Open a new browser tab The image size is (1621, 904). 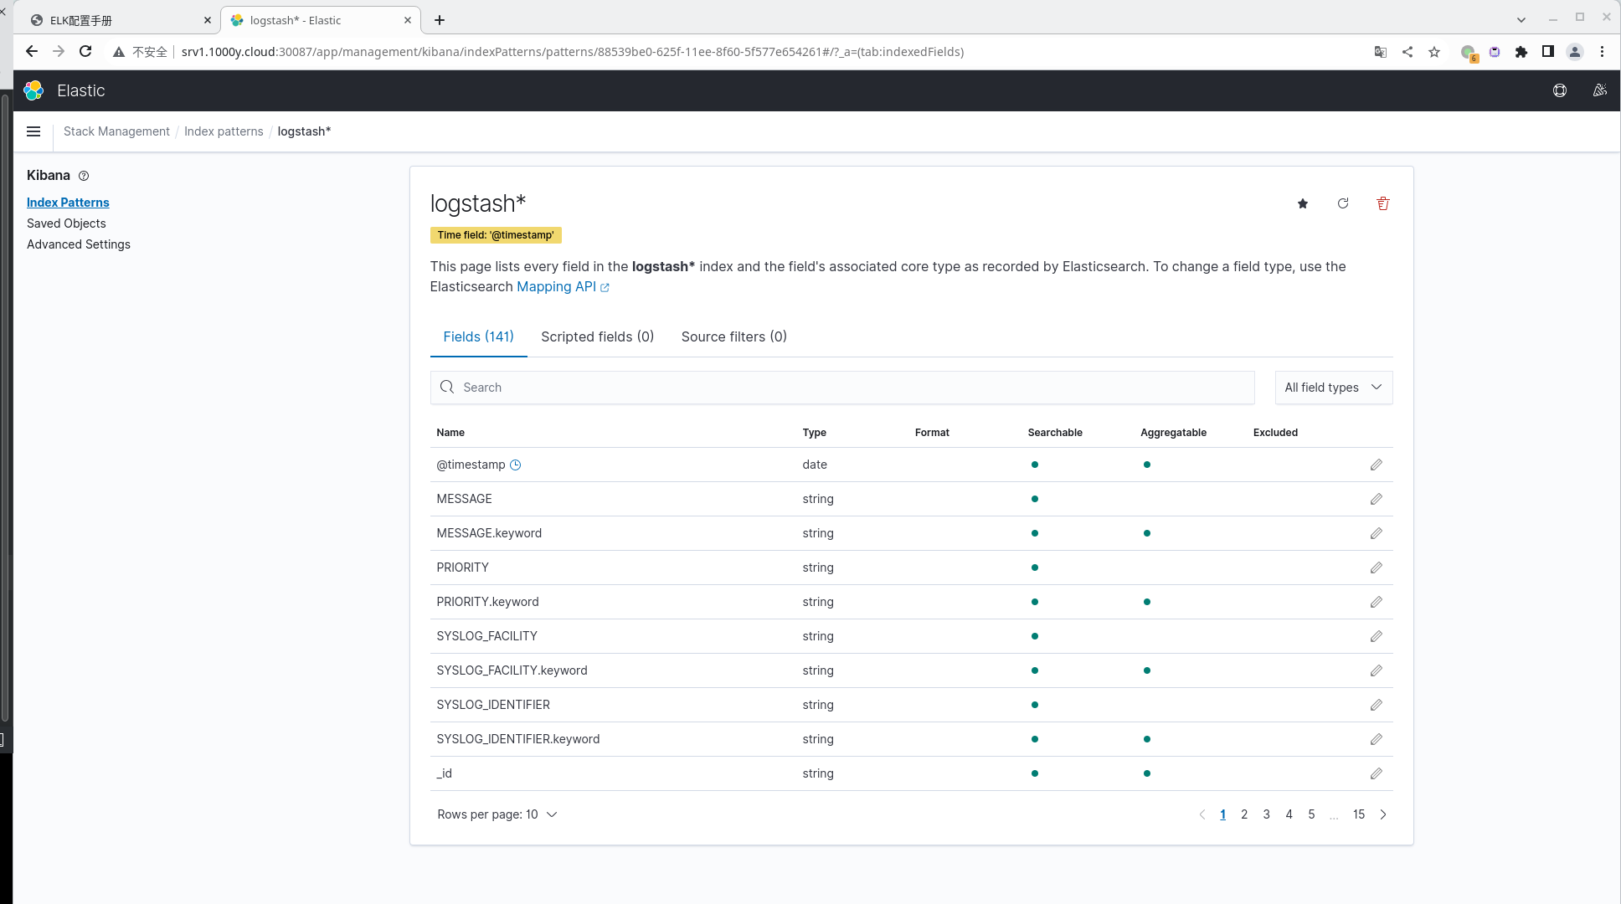click(440, 20)
